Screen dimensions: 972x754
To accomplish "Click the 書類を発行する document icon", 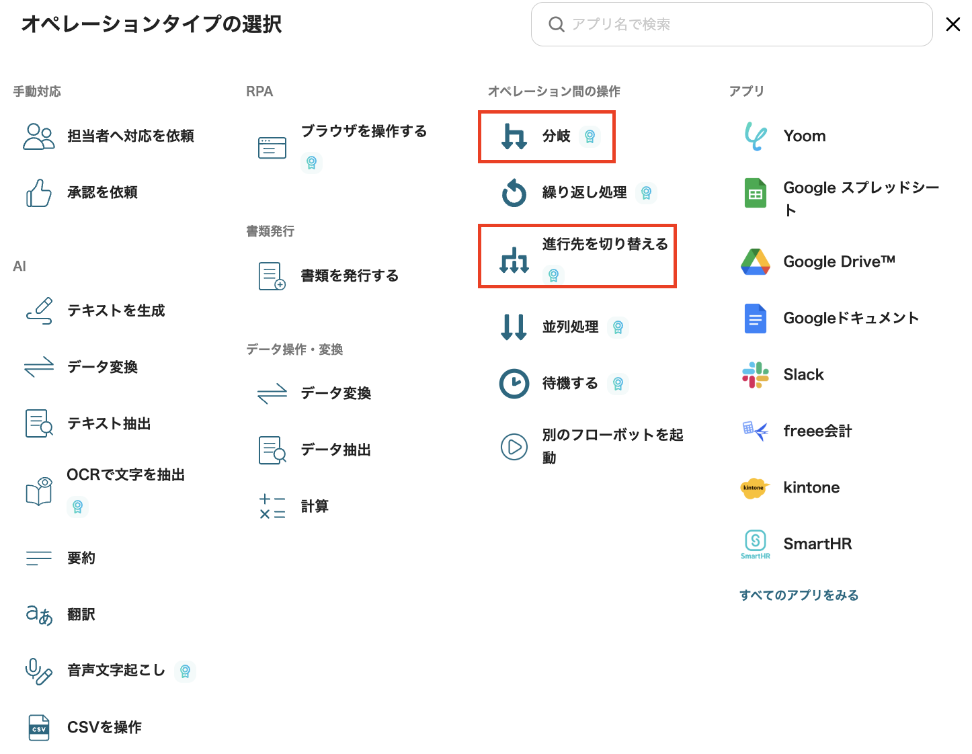I will [272, 276].
